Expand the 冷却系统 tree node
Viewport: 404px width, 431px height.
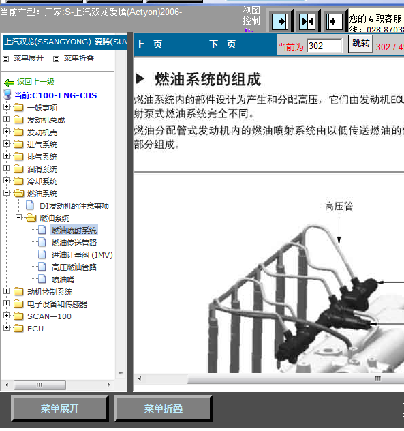(7, 180)
